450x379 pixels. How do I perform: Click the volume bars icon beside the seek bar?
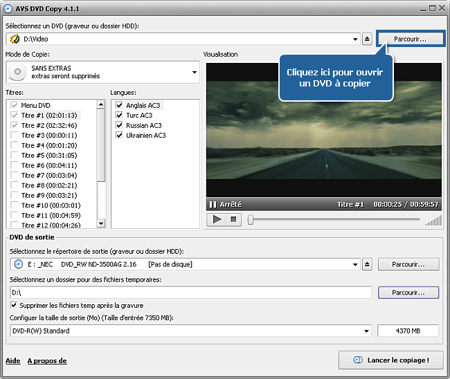(x=433, y=221)
